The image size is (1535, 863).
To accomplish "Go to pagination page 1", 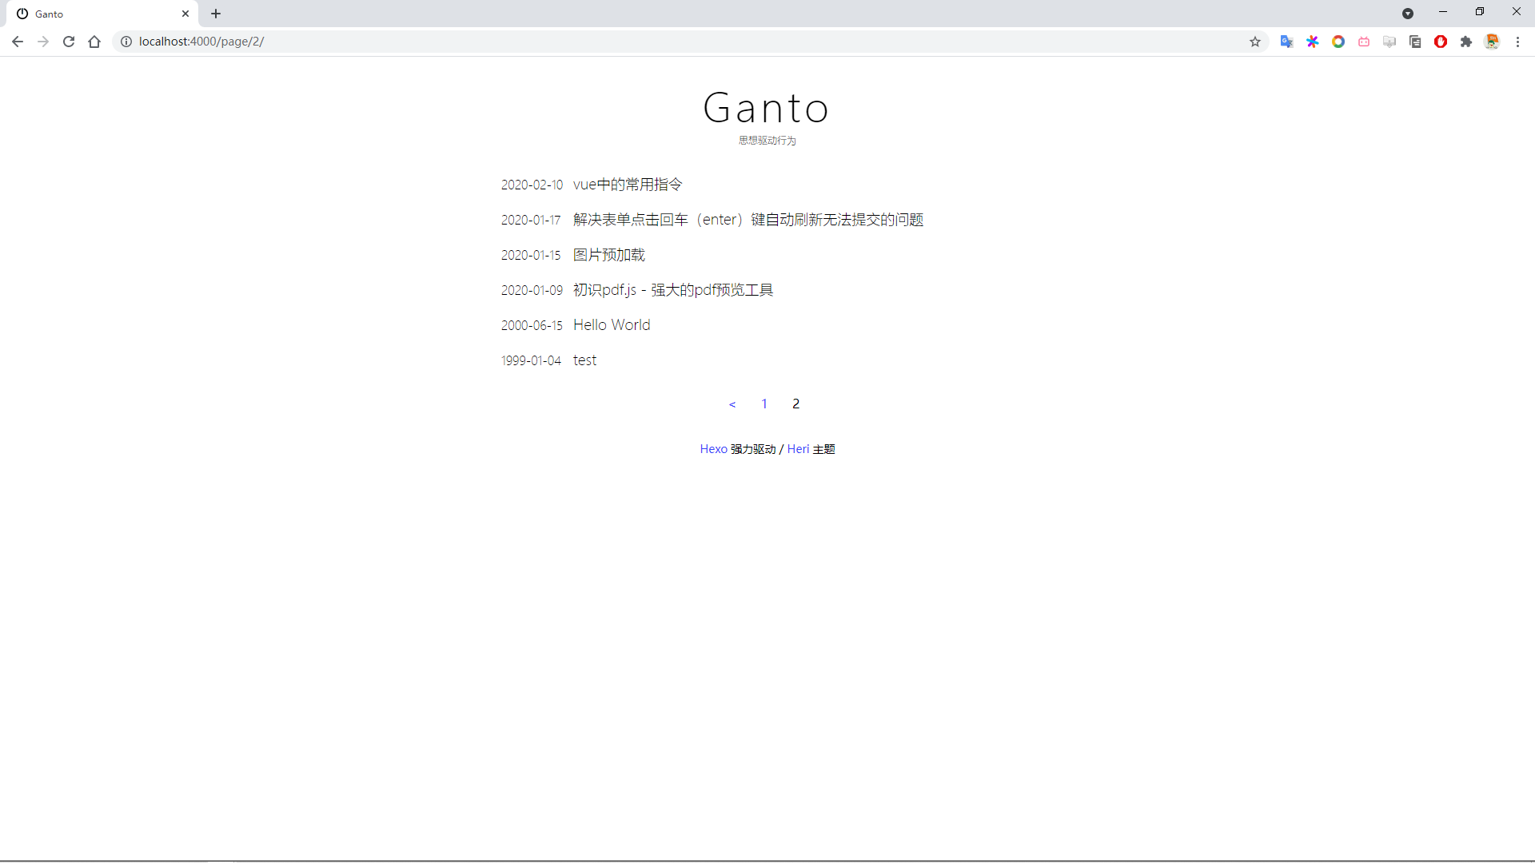I will pos(764,404).
